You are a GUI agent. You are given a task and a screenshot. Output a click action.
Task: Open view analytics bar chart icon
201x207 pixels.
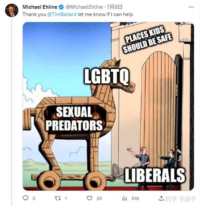pos(124,198)
